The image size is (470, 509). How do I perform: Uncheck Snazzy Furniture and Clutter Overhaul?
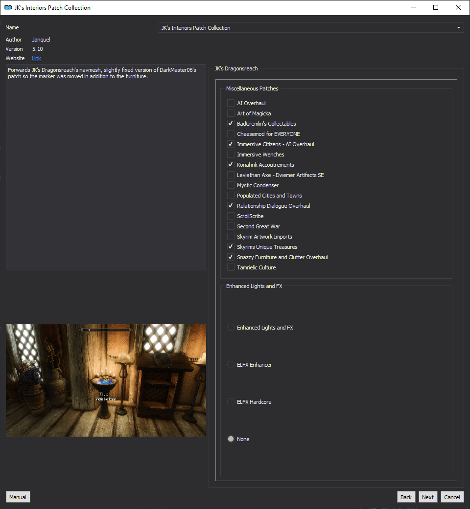pyautogui.click(x=231, y=257)
